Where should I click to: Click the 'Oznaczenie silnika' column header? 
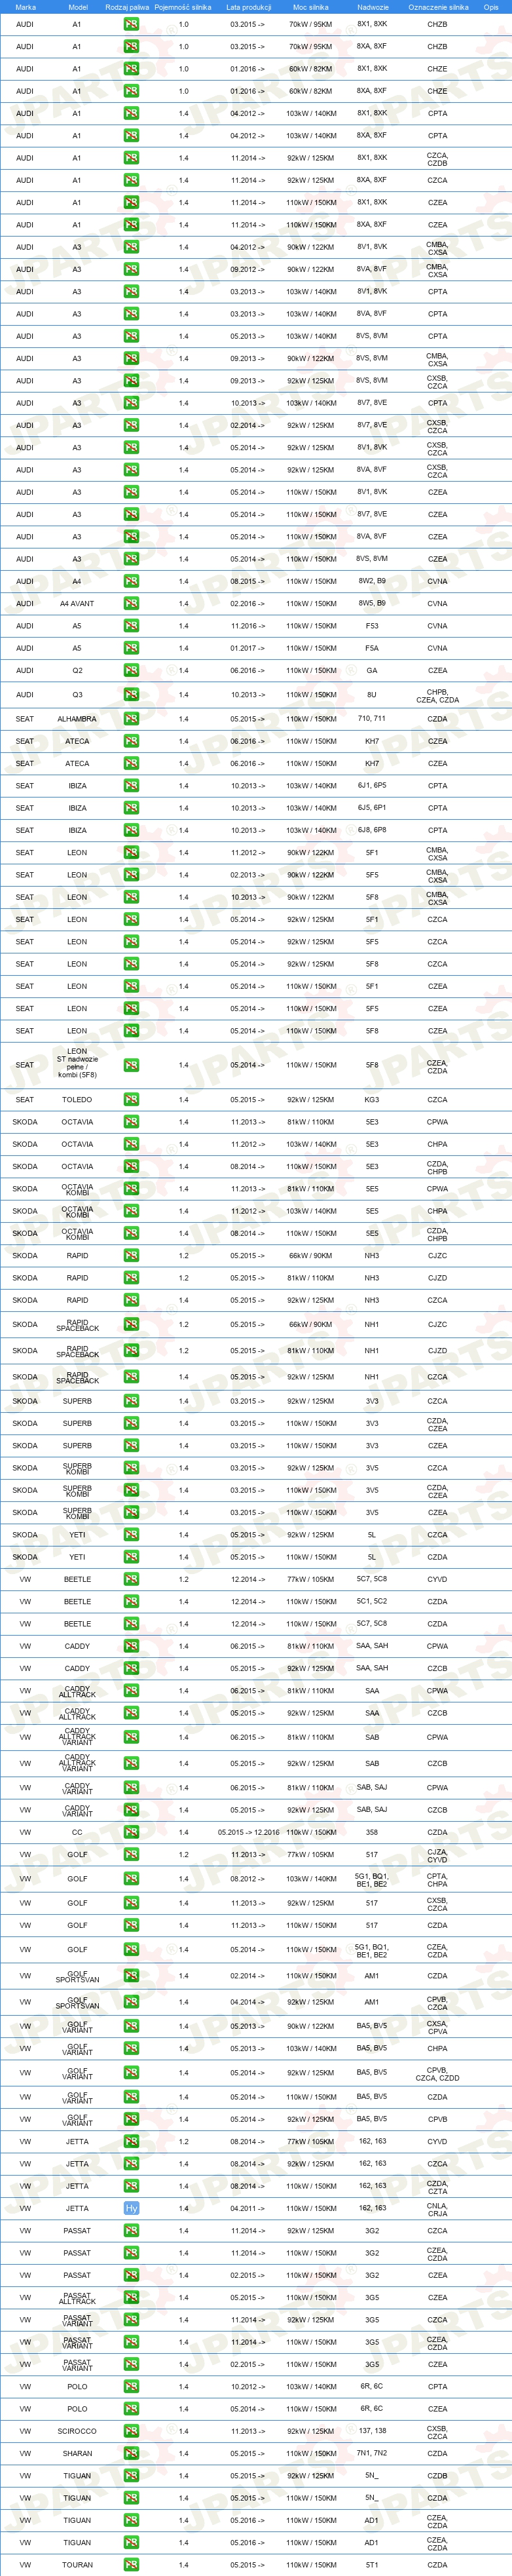[438, 7]
